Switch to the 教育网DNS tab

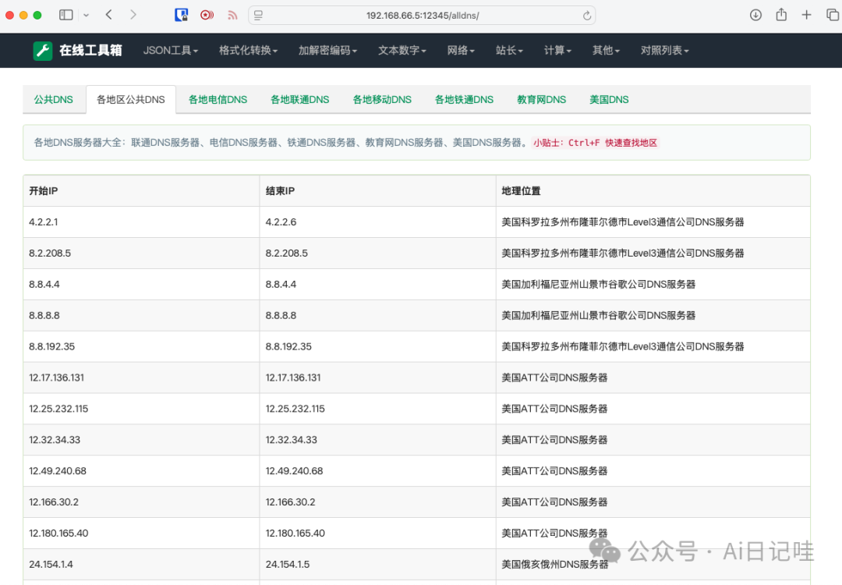pyautogui.click(x=542, y=99)
